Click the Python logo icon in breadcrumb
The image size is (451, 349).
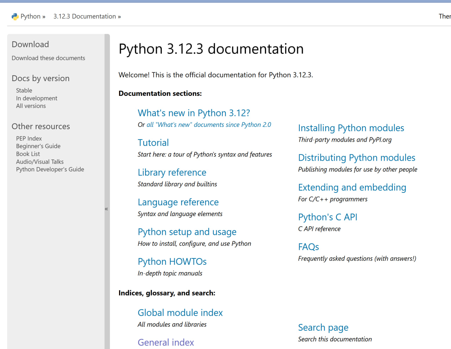click(15, 17)
